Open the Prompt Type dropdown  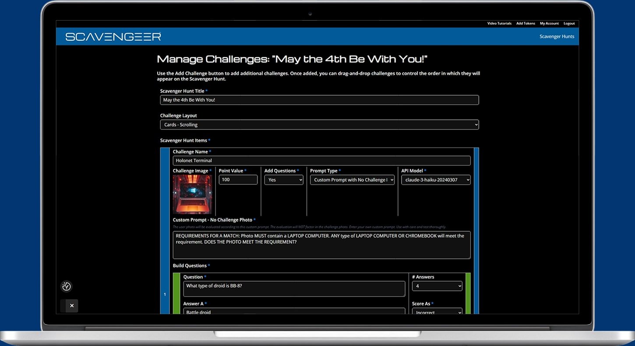pyautogui.click(x=352, y=180)
